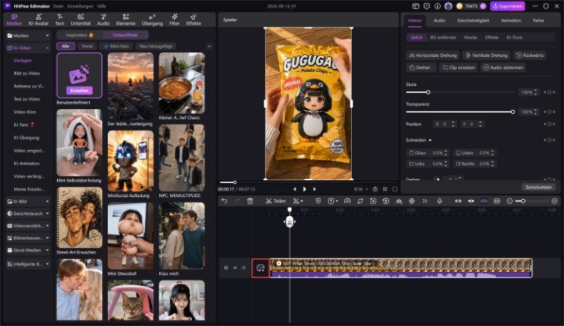Select the Mini Stressball template thumbnail
The width and height of the screenshot is (564, 326).
(130, 236)
